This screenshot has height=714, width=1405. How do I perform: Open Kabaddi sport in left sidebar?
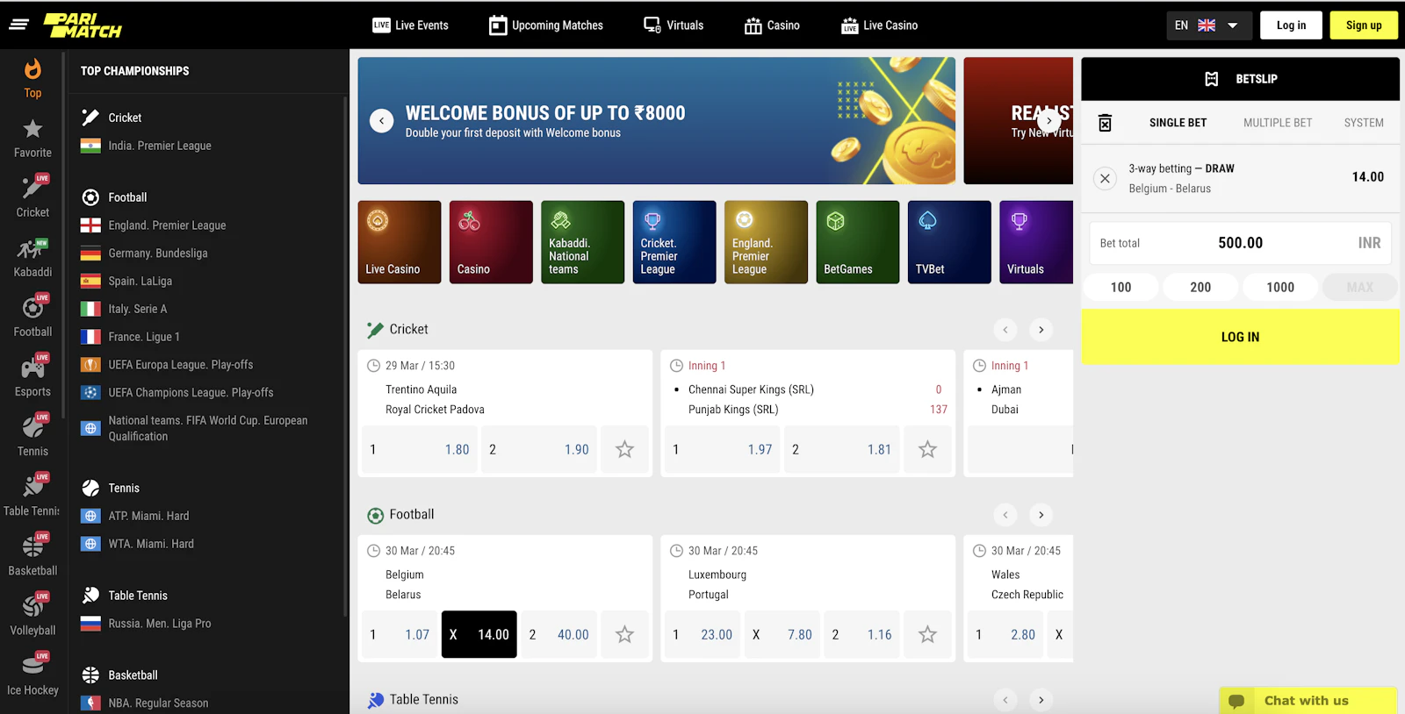click(32, 258)
